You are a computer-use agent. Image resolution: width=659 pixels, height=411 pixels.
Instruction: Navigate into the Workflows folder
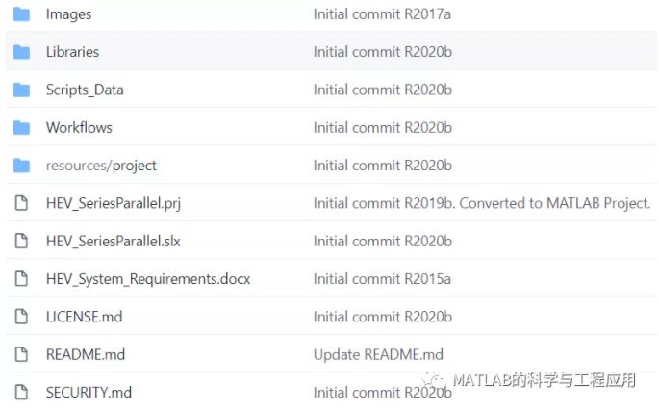click(x=80, y=127)
